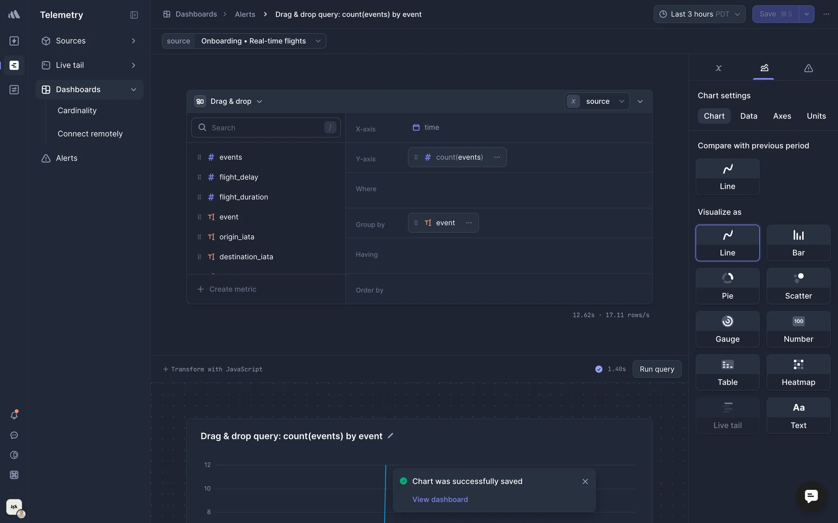This screenshot has height=523, width=838.
Task: Click the pencil icon to rename chart
Action: 391,436
